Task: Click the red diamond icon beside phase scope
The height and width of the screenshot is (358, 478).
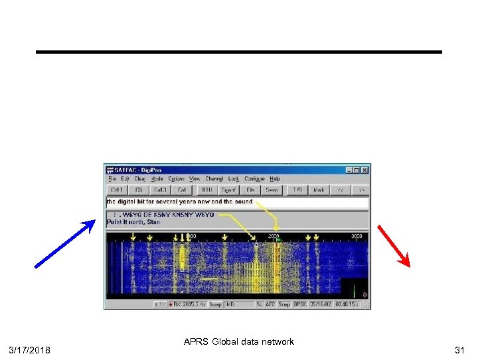Action: click(x=364, y=294)
